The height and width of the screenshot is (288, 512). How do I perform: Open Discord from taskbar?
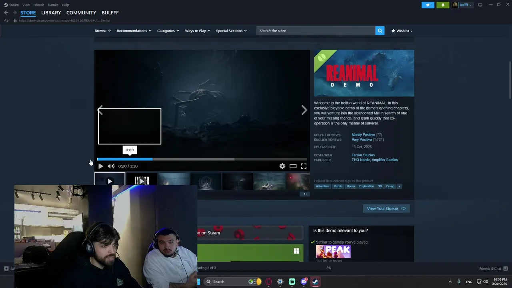pos(304,282)
